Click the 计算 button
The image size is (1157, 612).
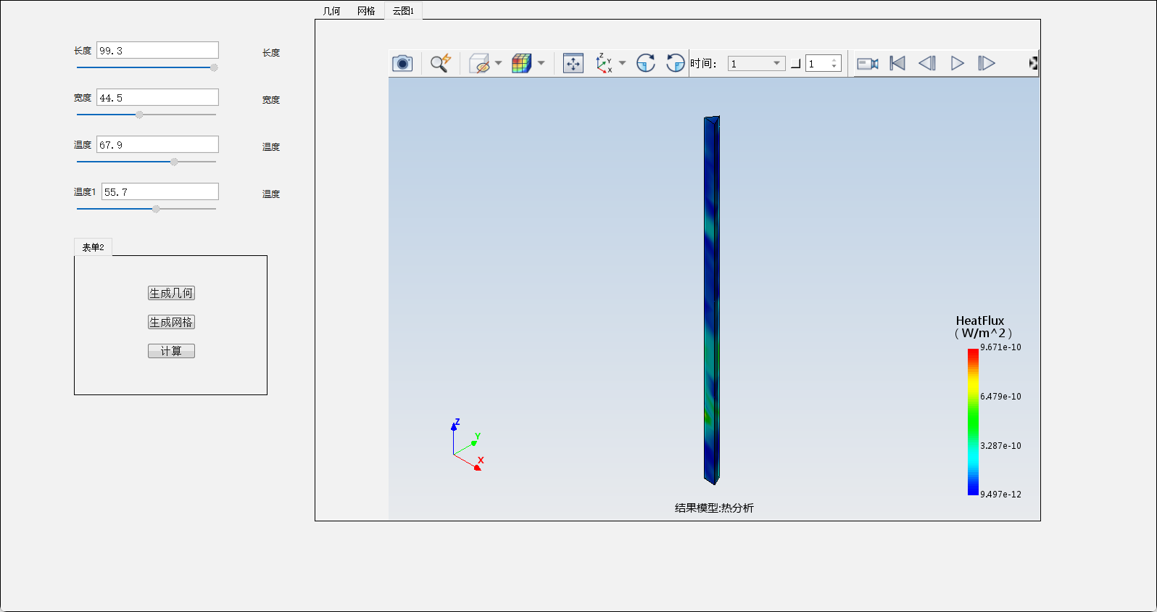[x=171, y=351]
